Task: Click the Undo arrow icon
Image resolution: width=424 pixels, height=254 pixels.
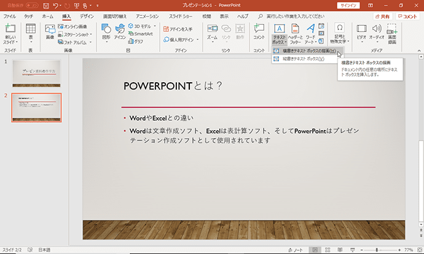Action: click(55, 6)
